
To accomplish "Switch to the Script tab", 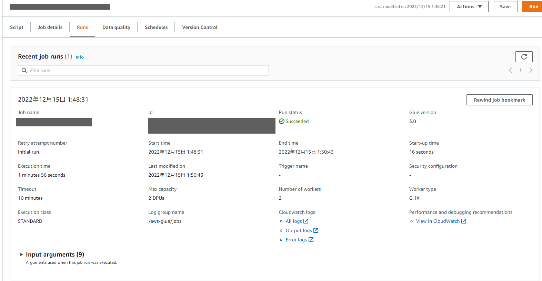I will pyautogui.click(x=17, y=27).
